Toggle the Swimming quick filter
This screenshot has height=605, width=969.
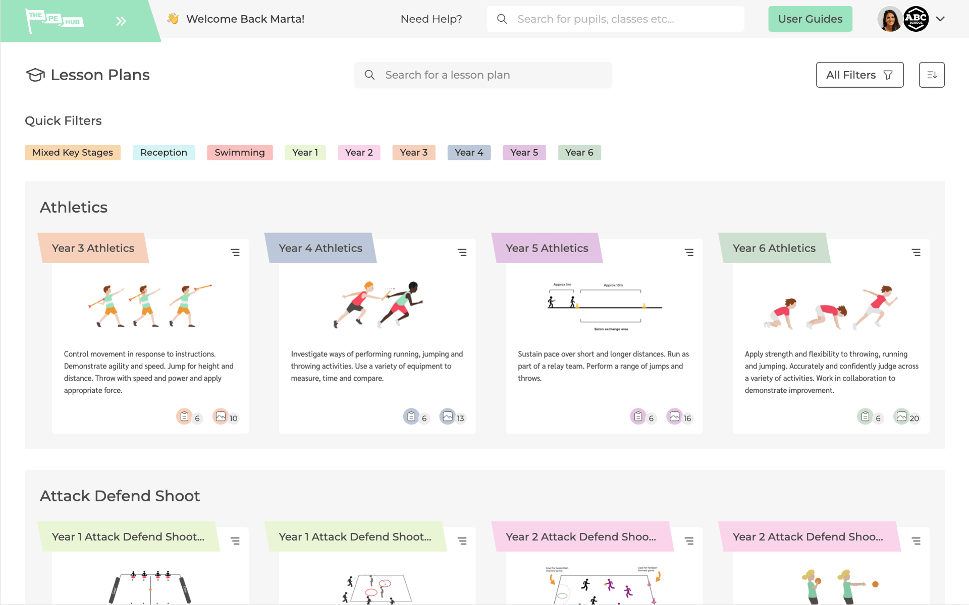coord(240,152)
